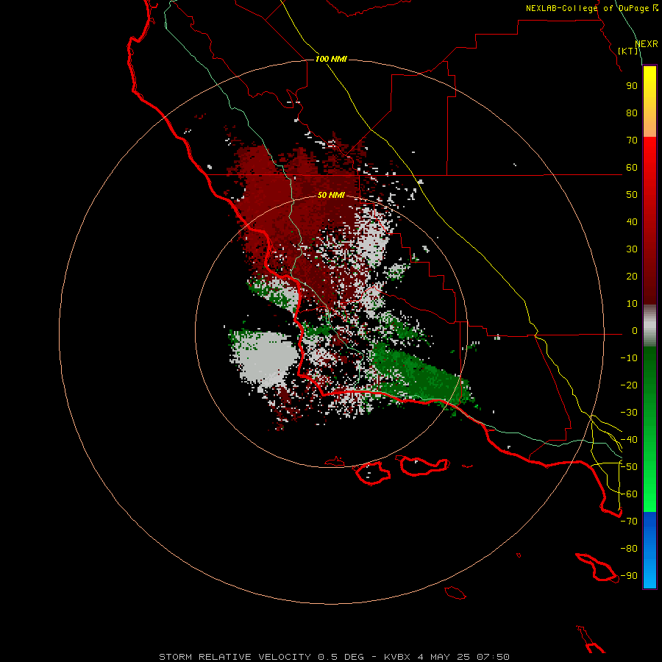Select the 20 value on velocity scale
Image resolution: width=662 pixels, height=662 pixels.
632,277
